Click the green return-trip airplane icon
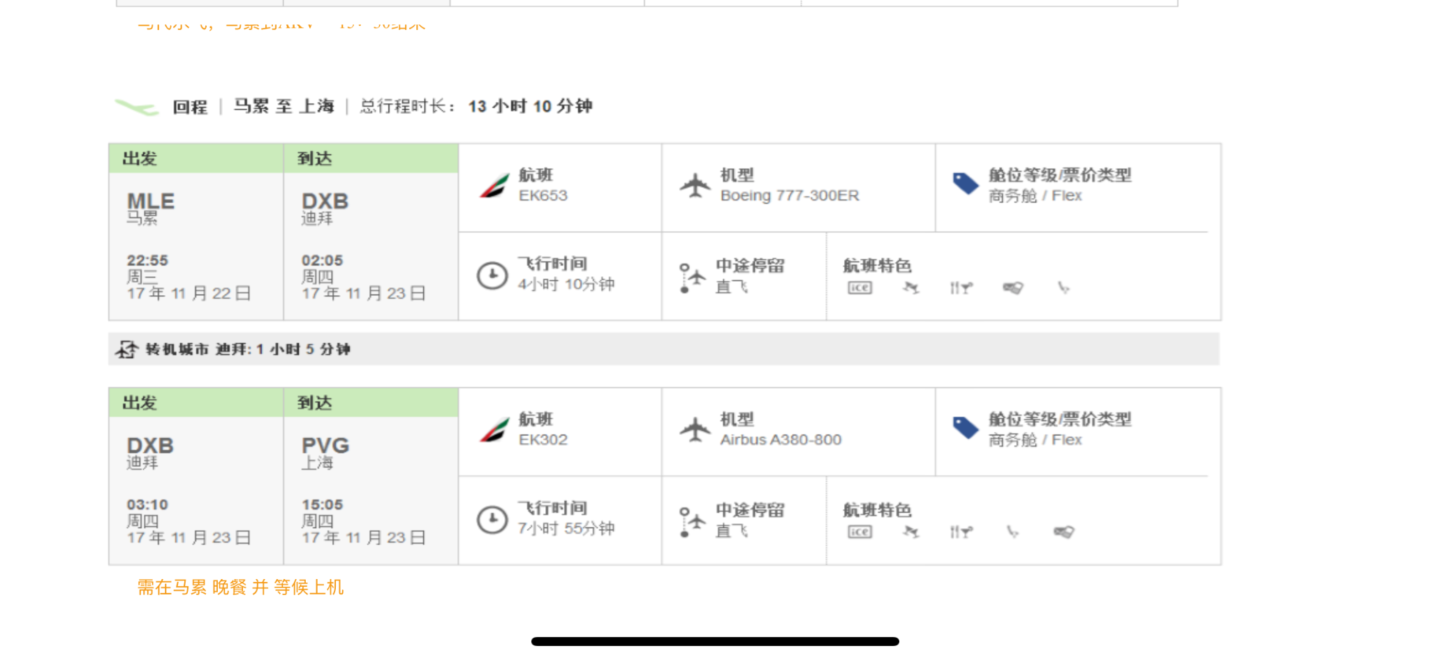Screen dimensions: 1430x660 pos(137,107)
